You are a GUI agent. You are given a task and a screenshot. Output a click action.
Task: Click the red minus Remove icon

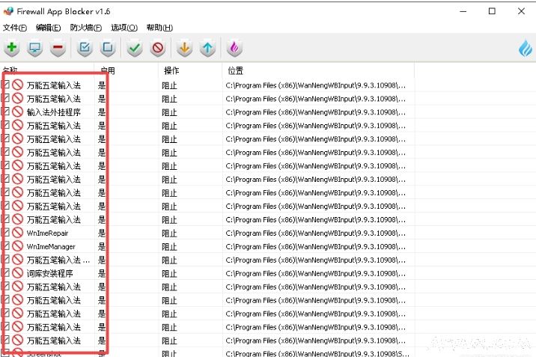click(58, 48)
